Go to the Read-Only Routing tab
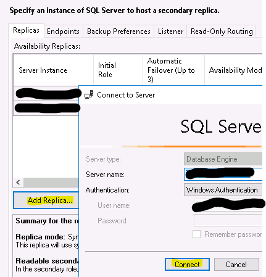 (222, 31)
